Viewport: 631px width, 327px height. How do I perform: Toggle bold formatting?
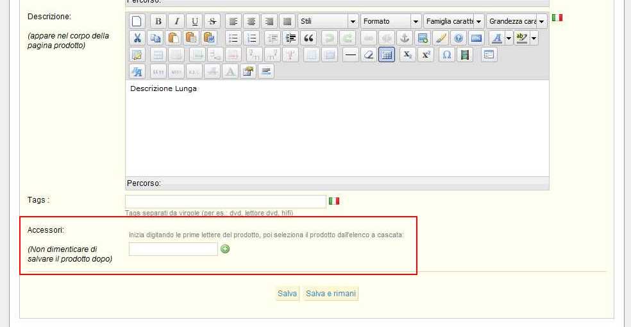coord(158,21)
